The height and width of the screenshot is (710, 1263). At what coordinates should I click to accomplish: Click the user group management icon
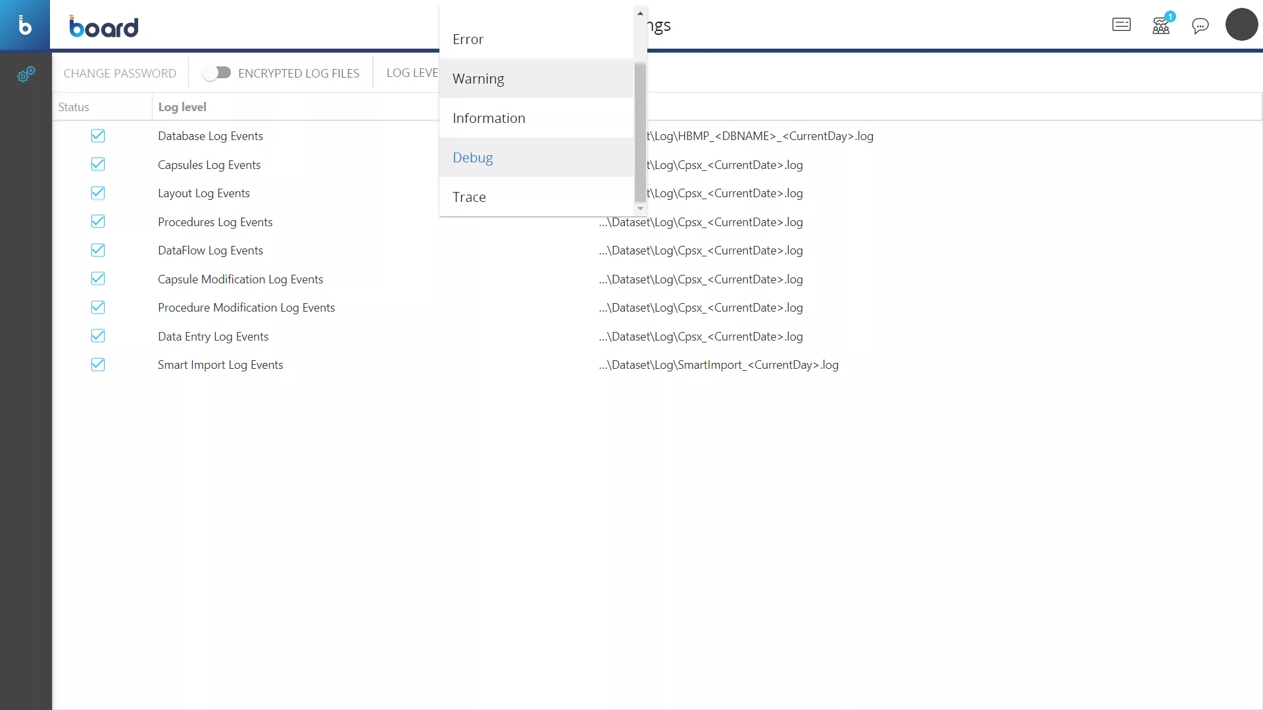1160,24
